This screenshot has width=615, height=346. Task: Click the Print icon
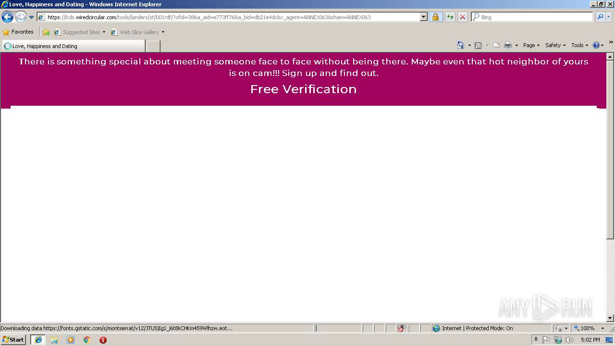[x=508, y=45]
